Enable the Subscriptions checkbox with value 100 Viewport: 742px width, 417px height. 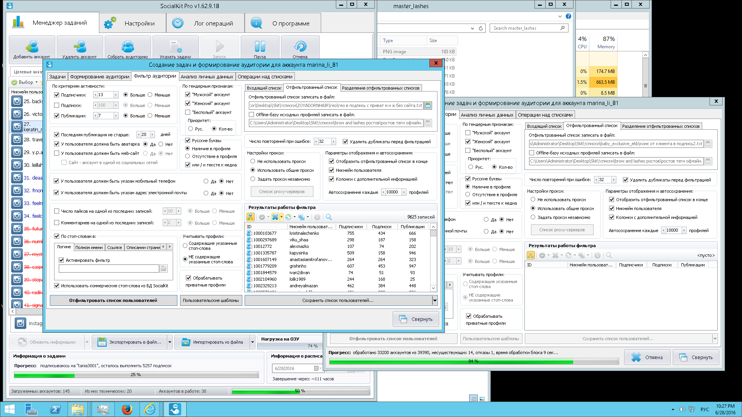point(57,105)
